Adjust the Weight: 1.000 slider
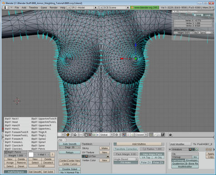The width and height of the screenshot is (216, 175). click(15, 156)
